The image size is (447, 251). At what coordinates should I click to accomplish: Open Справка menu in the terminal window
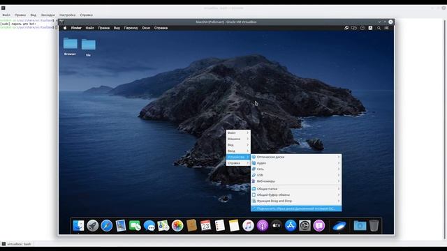86,15
